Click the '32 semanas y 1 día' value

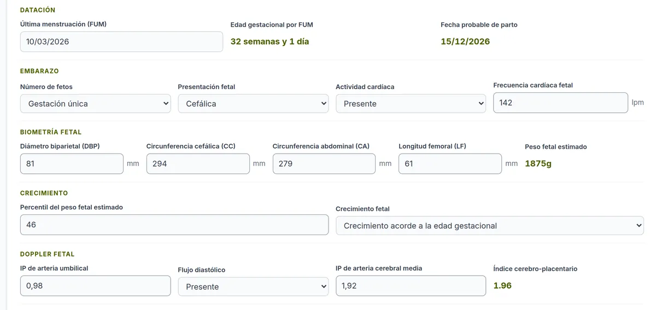click(270, 42)
